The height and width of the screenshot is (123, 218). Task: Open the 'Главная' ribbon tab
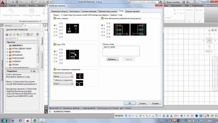tap(12, 5)
